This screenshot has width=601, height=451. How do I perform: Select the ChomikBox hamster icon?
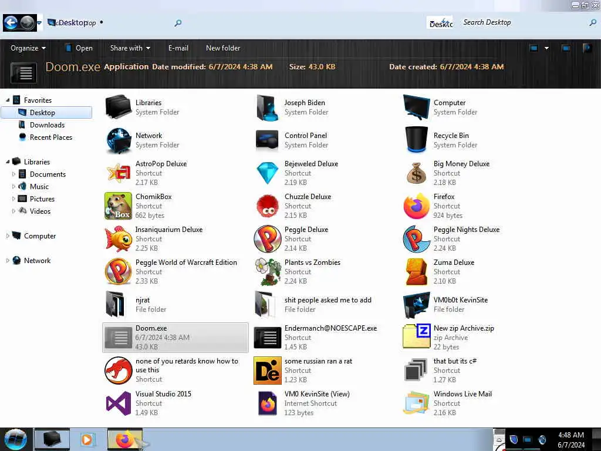click(118, 206)
